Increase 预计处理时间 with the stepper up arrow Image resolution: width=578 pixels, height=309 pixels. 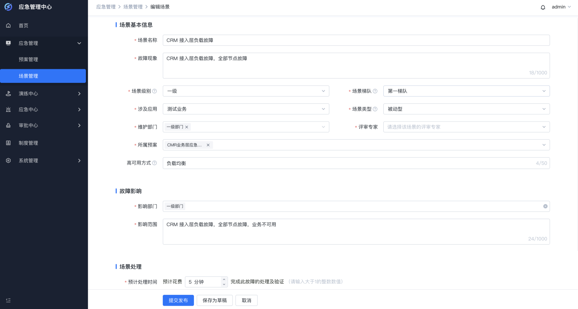224,280
